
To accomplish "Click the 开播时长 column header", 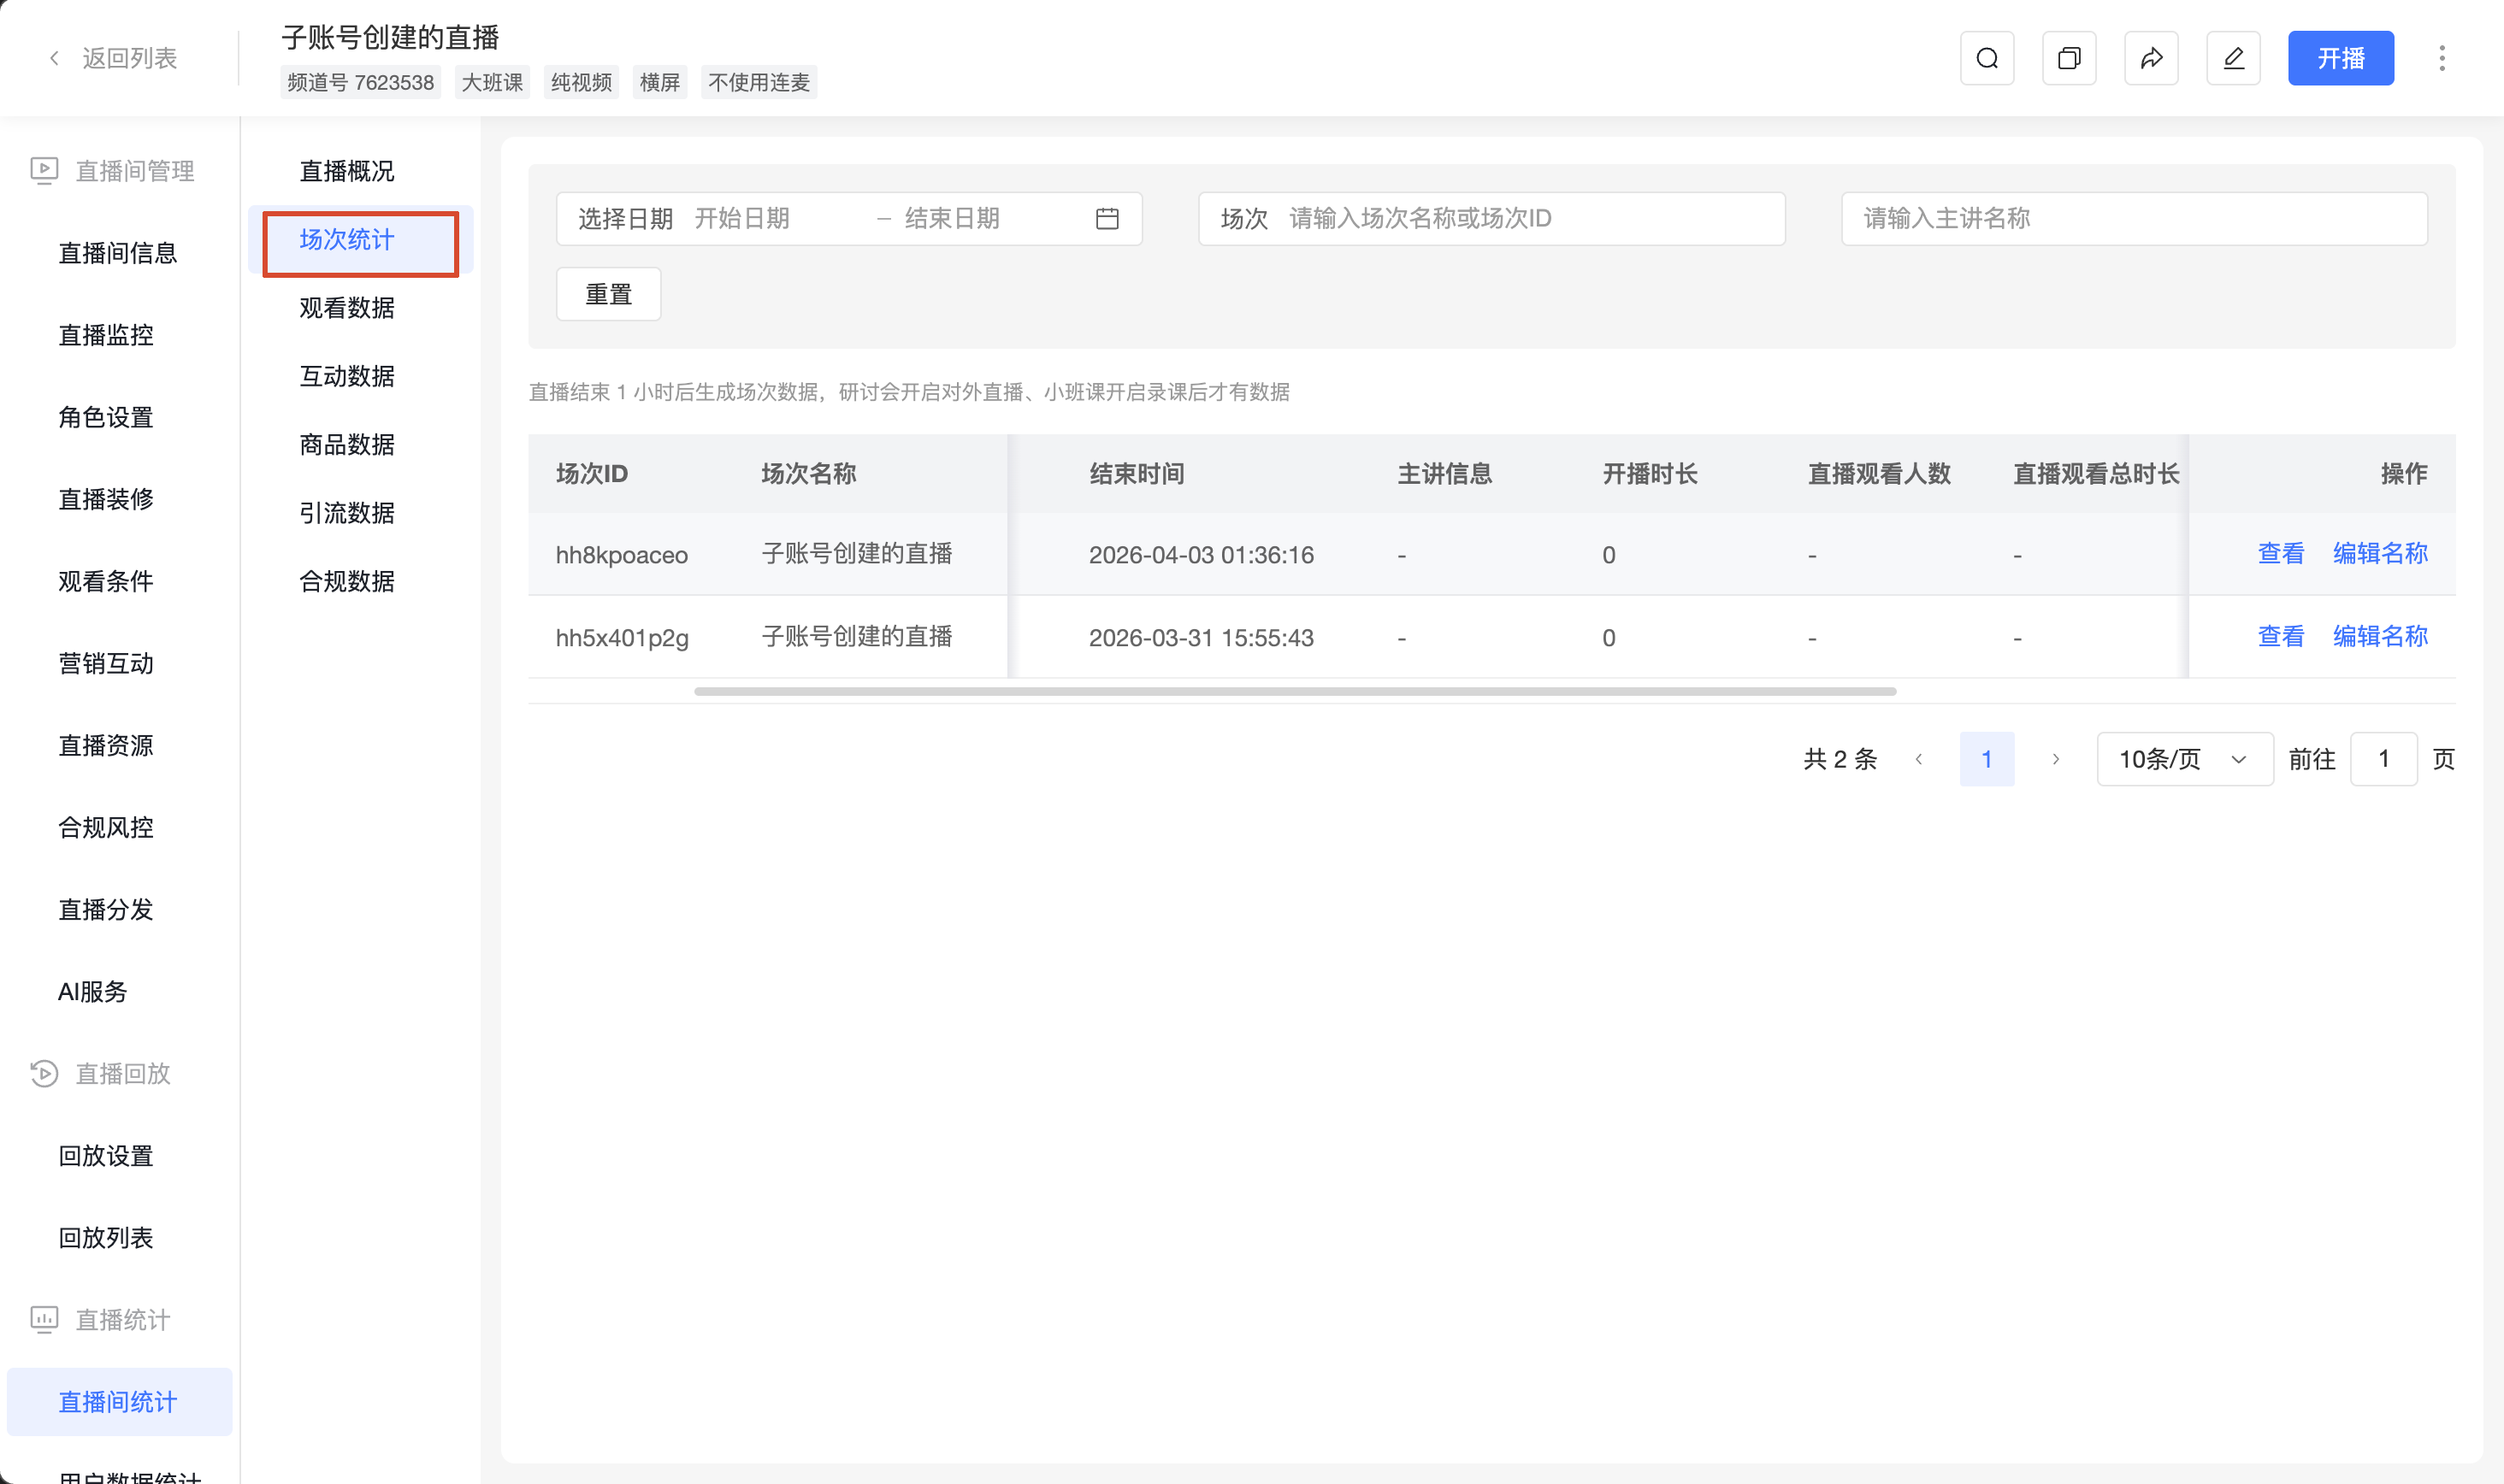I will [1650, 473].
